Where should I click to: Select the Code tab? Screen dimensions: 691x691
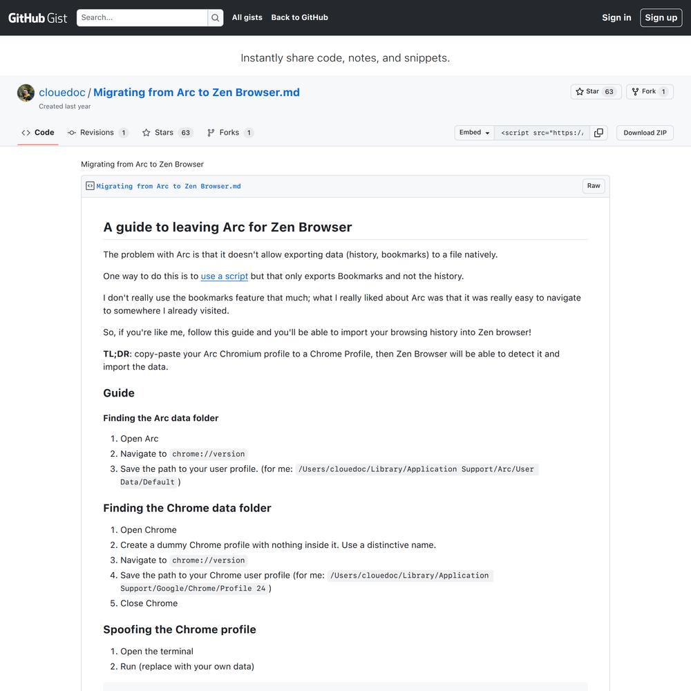click(x=38, y=133)
